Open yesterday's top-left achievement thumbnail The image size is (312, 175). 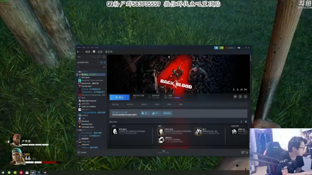point(161,131)
